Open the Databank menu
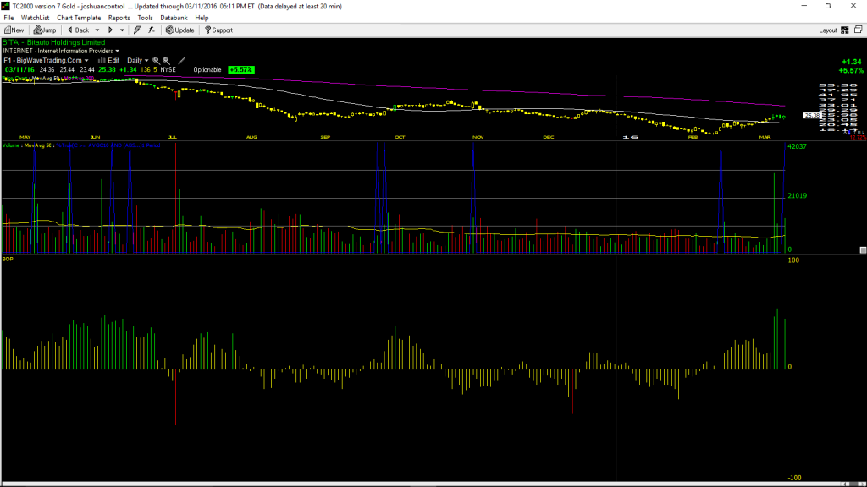 [x=174, y=18]
